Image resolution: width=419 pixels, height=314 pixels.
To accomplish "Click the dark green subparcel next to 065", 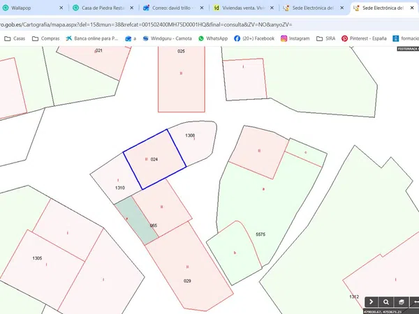I will point(137,220).
